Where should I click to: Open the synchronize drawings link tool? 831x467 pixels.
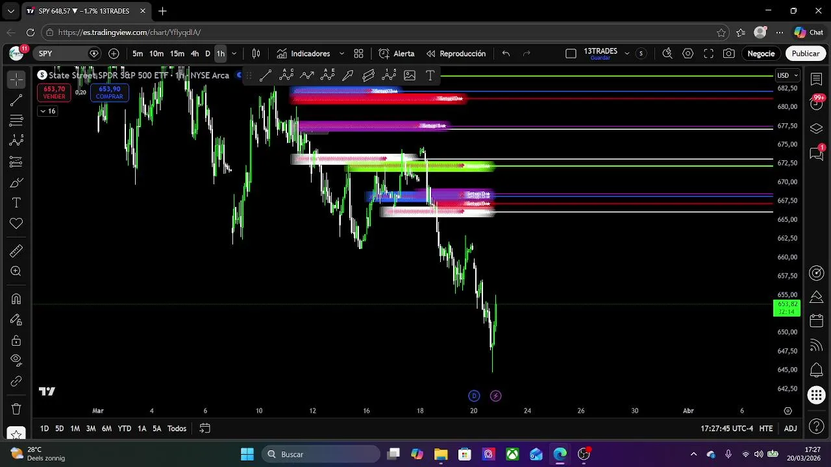16,381
